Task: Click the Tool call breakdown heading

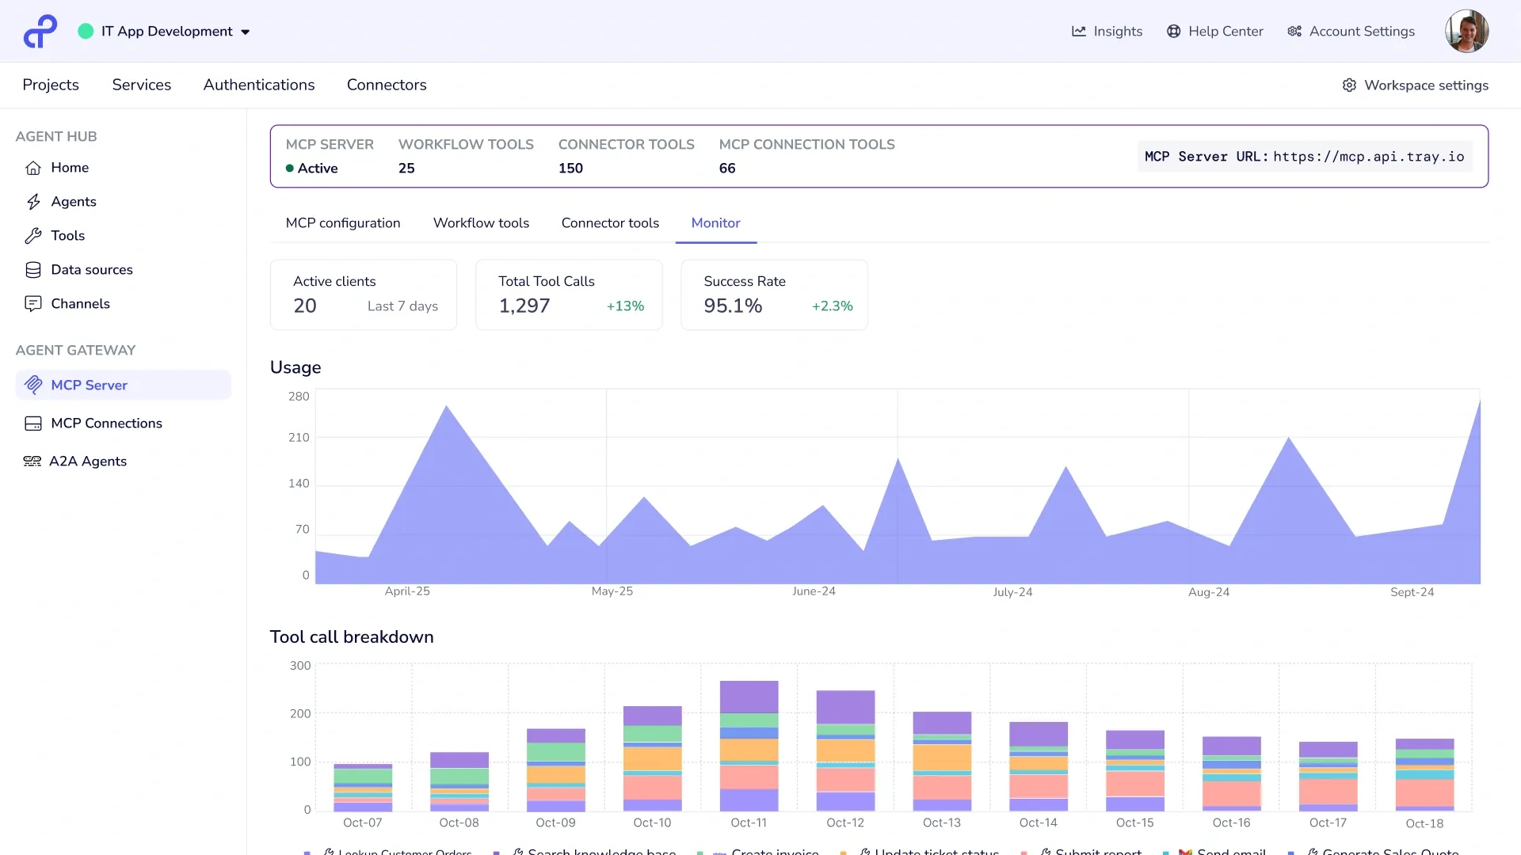Action: point(352,637)
